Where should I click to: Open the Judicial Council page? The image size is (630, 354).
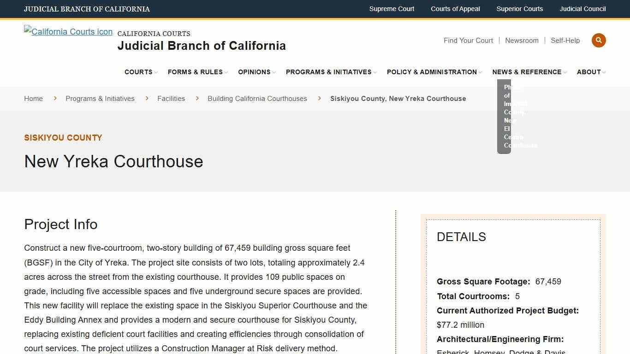[582, 9]
